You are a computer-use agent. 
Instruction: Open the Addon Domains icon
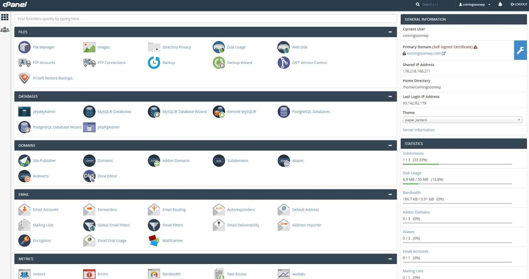coord(154,161)
